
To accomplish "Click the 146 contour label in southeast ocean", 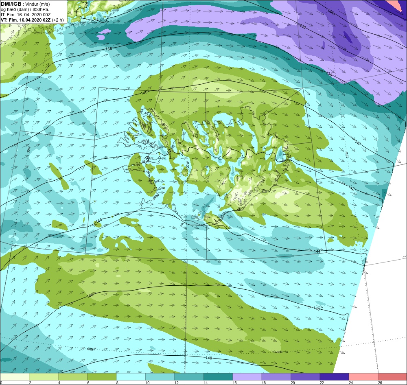I will click(316, 308).
